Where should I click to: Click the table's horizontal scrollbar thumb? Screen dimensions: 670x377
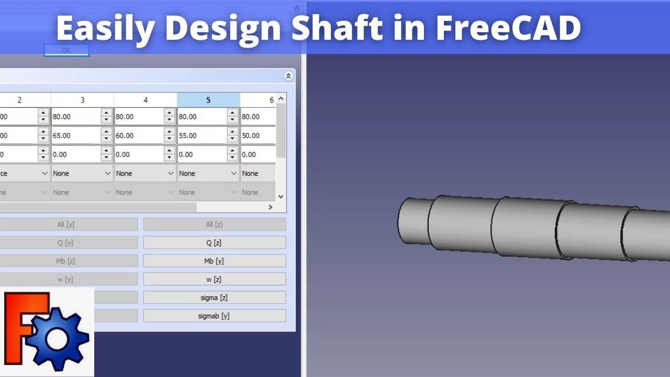click(x=98, y=207)
